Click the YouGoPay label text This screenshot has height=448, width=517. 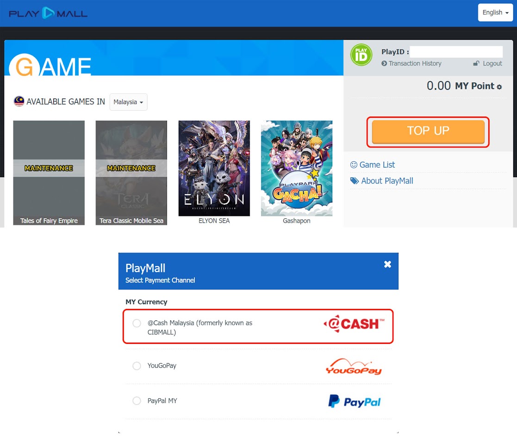[162, 366]
